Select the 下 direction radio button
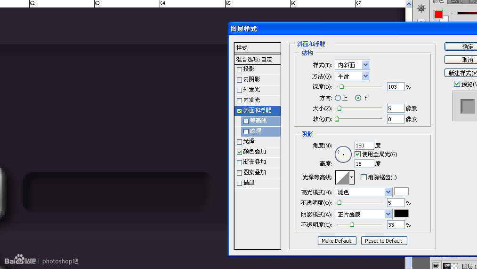The image size is (477, 269). click(x=358, y=98)
